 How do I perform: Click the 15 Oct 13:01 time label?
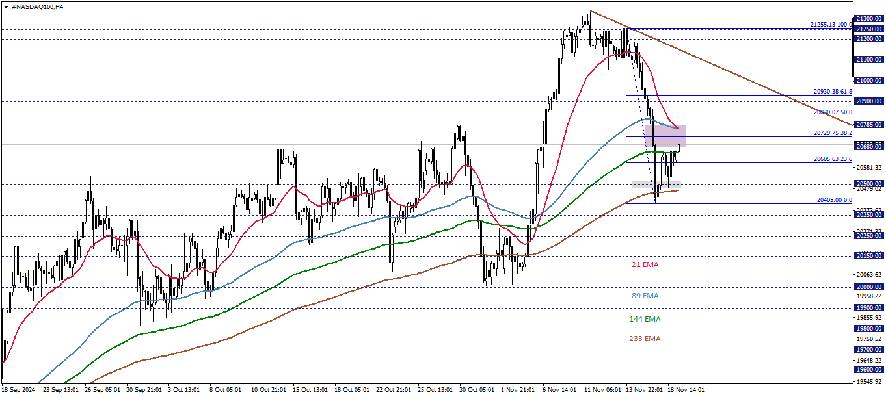pos(310,390)
